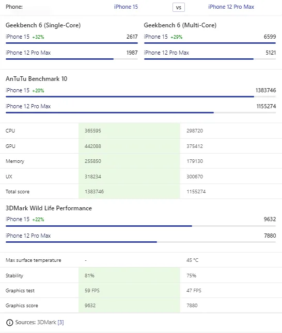This screenshot has width=282, height=333.
Task: Click the iPhone 15 single-core progress bar
Action: [x=72, y=43]
